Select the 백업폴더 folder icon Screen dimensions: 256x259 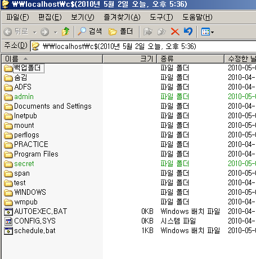tap(8, 68)
